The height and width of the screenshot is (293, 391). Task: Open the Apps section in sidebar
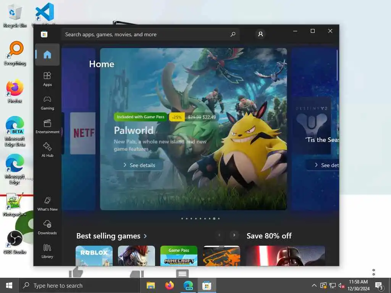[47, 79]
